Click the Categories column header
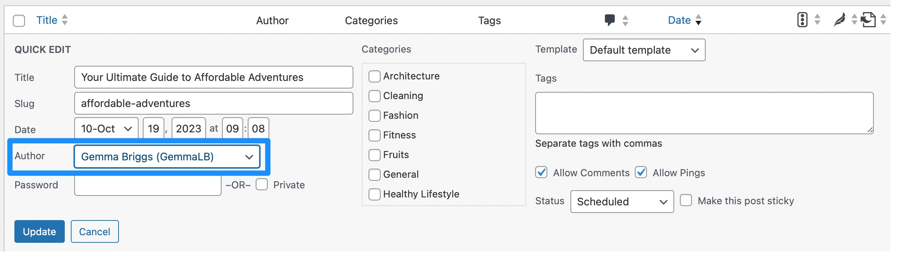 click(x=372, y=20)
